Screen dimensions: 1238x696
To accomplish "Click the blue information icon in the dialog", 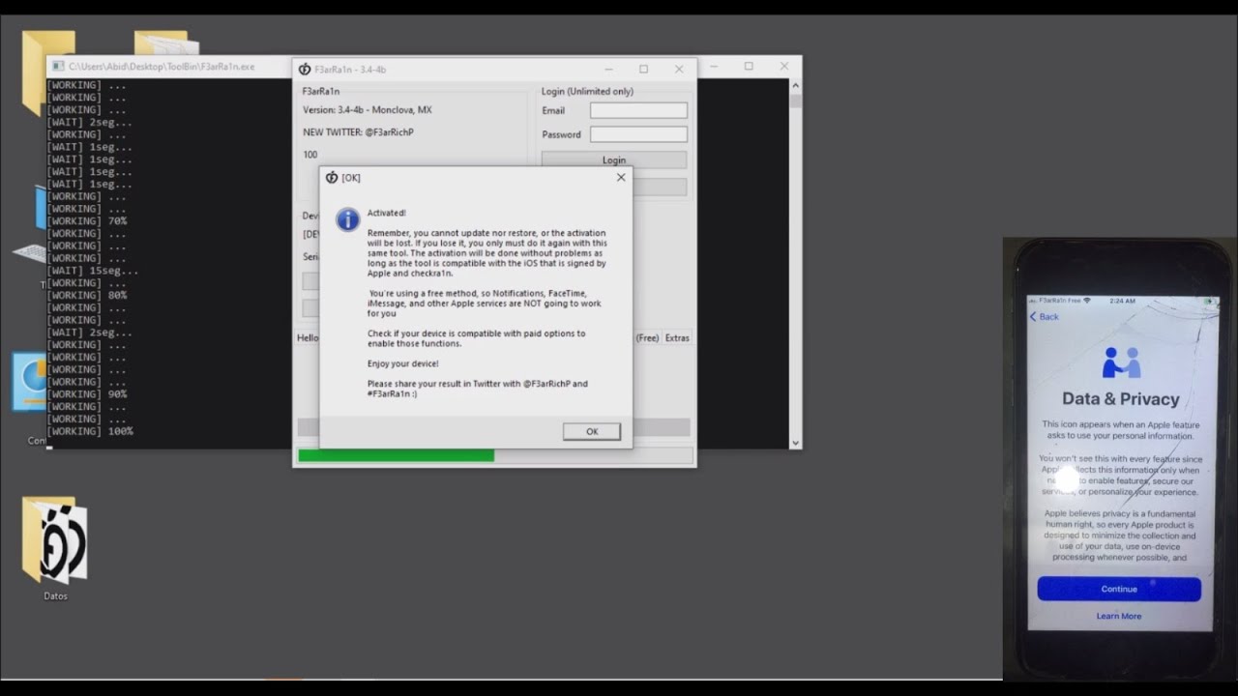I will tap(348, 219).
